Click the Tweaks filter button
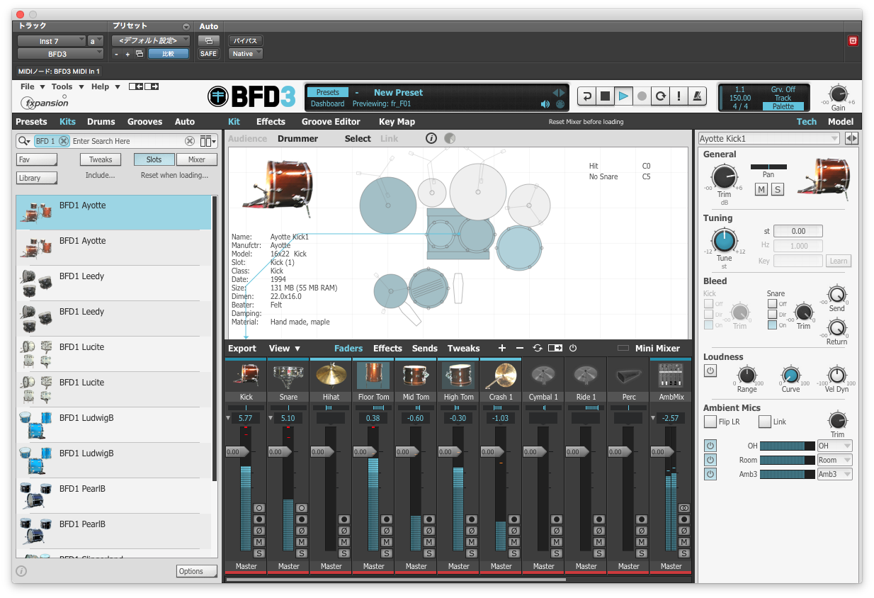Screen dimensions: 874x598 coord(101,159)
